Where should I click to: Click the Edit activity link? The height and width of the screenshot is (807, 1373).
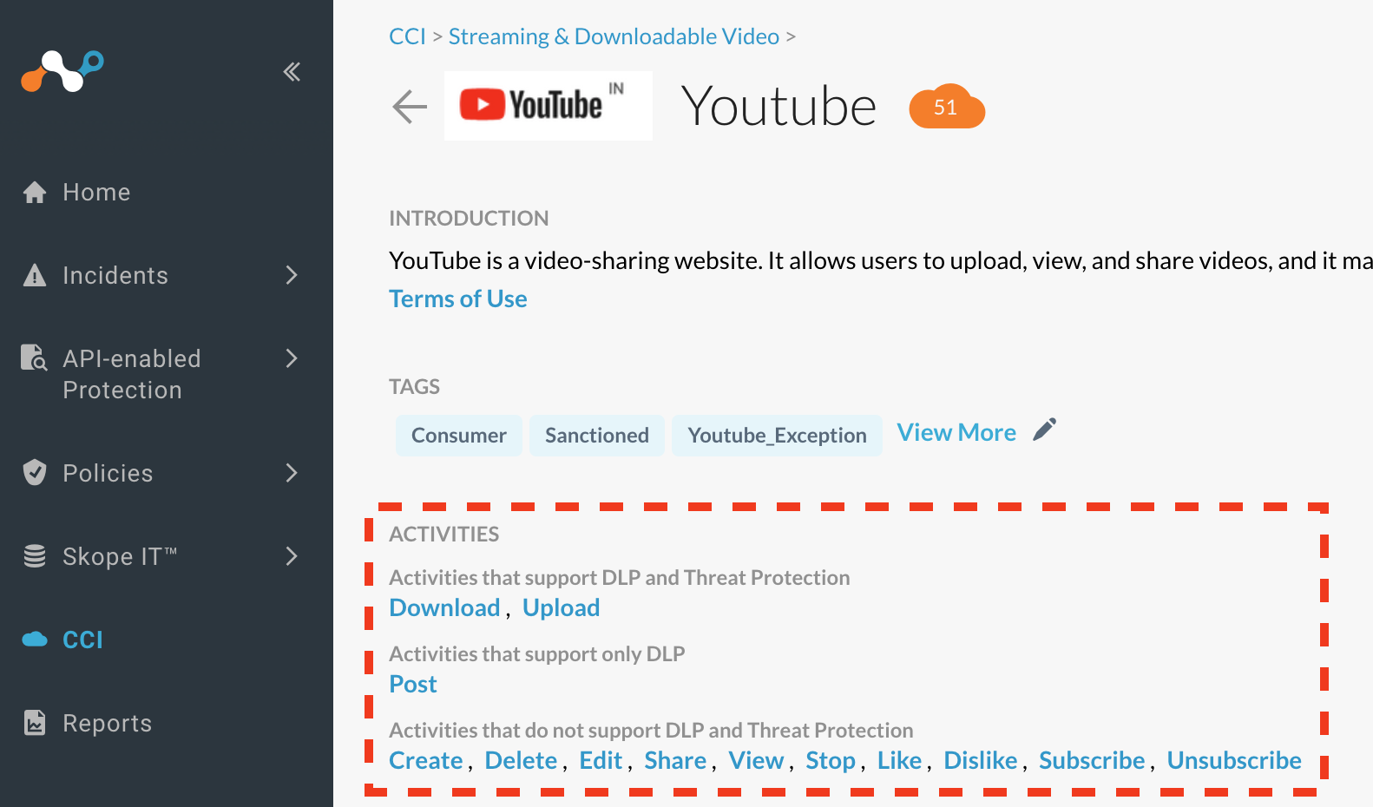click(x=601, y=760)
